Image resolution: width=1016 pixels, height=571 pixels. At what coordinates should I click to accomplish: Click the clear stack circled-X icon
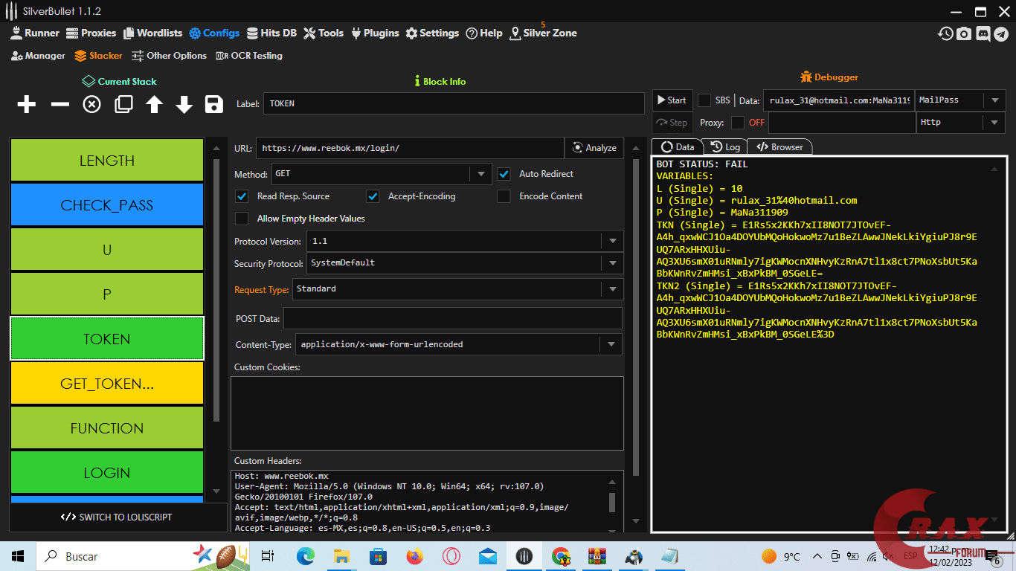pos(91,105)
